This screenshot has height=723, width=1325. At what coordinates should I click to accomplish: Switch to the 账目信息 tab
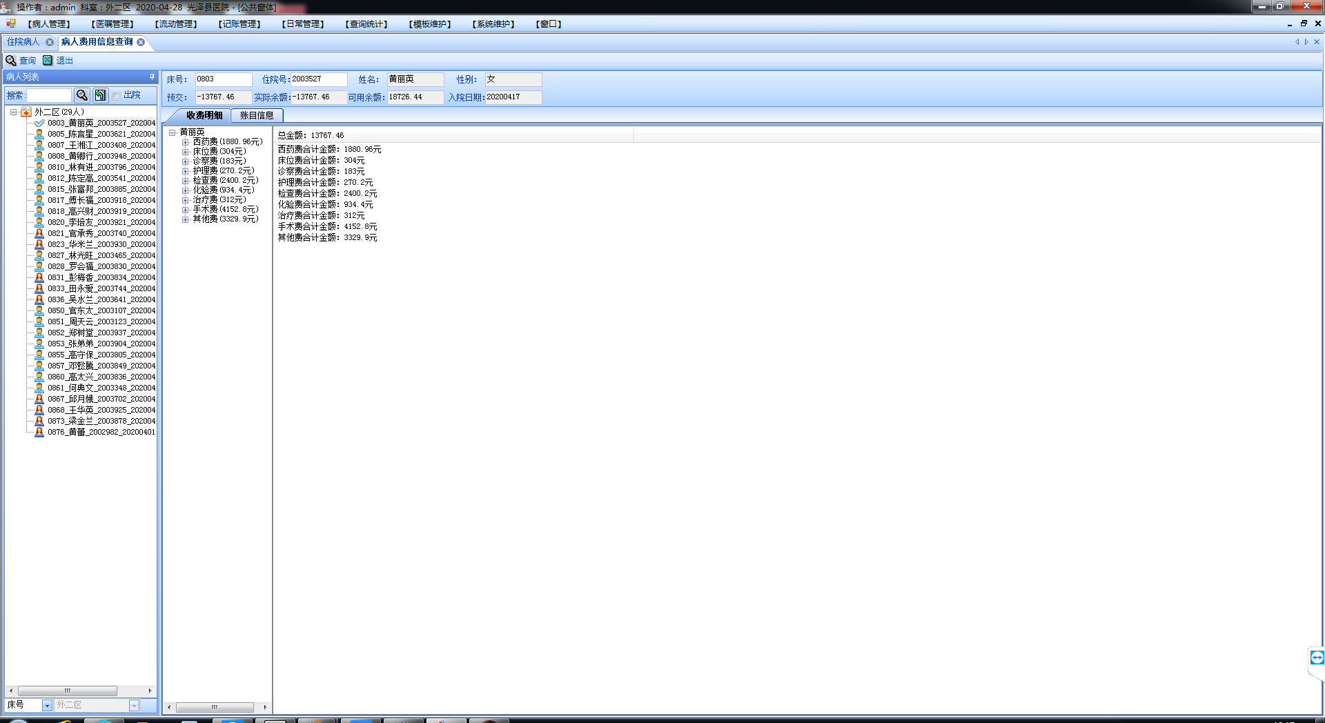pos(257,116)
